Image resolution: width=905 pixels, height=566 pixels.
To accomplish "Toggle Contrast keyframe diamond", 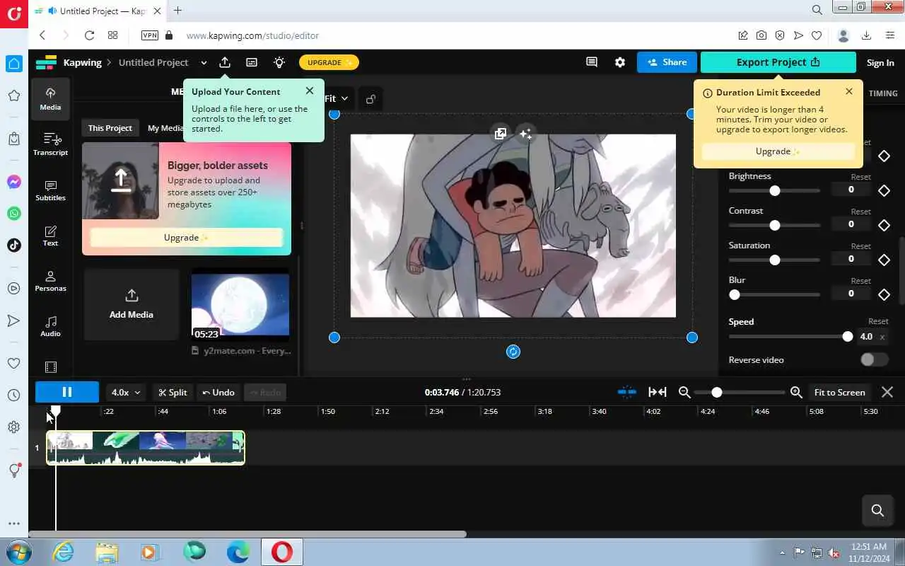I will point(884,225).
